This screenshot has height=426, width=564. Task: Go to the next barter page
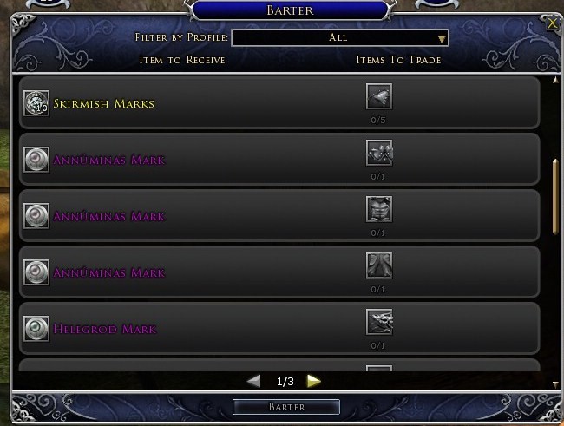(x=313, y=381)
